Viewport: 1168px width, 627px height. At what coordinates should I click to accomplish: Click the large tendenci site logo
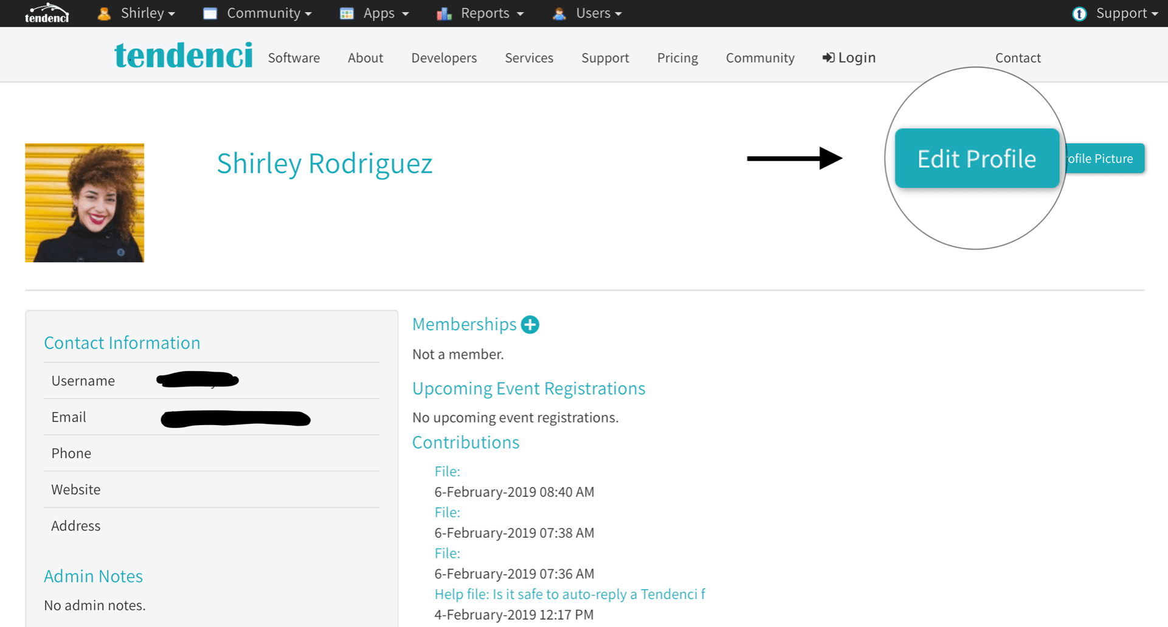[184, 55]
